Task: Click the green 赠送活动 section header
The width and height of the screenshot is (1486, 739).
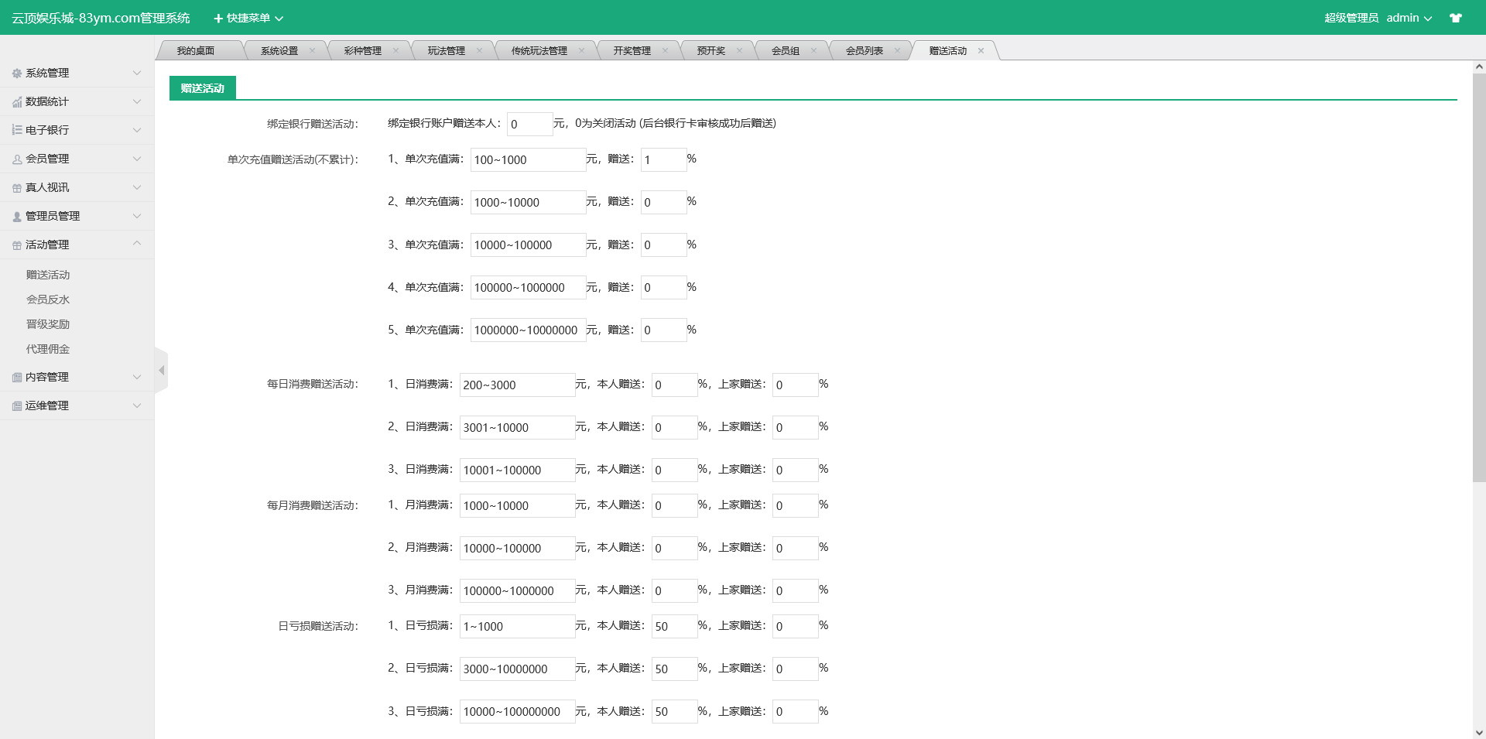Action: [x=203, y=88]
